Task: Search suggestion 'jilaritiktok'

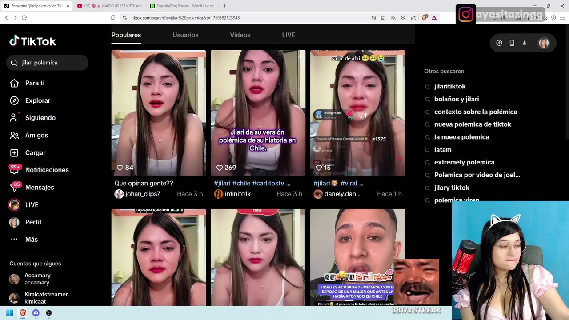Action: click(x=450, y=87)
